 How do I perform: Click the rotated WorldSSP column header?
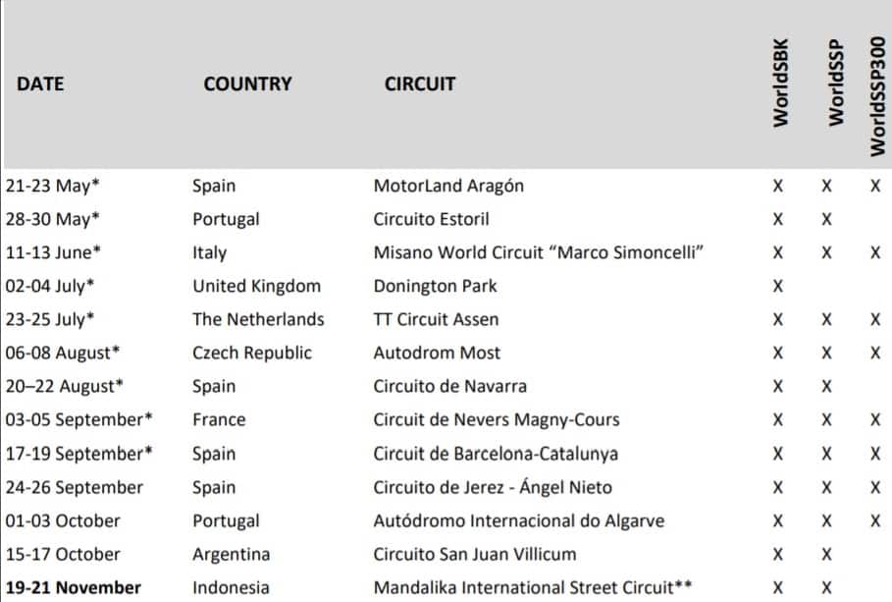point(836,83)
